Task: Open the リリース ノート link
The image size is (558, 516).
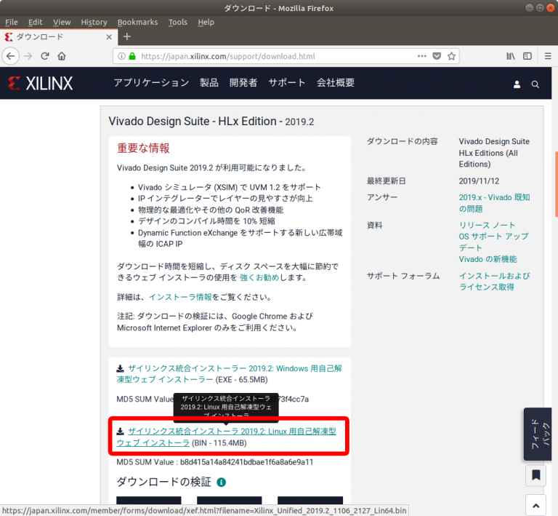Action: pos(487,225)
